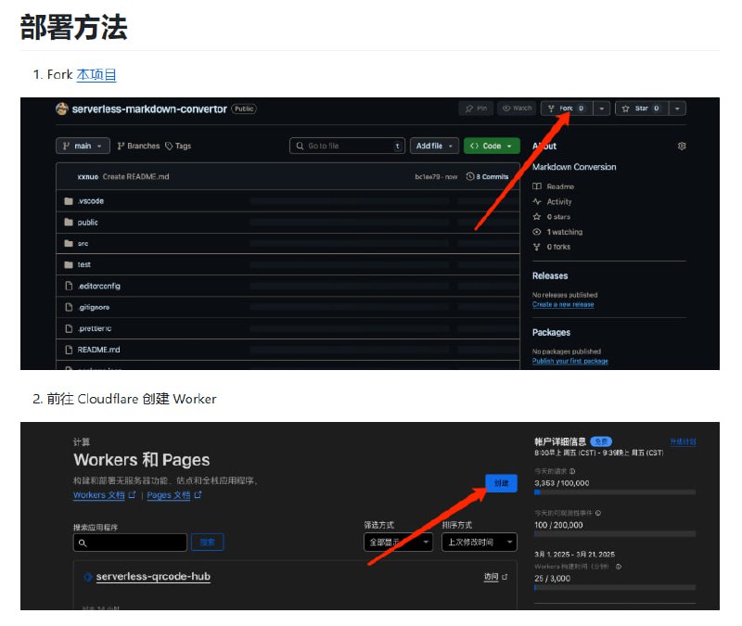Image resolution: width=742 pixels, height=626 pixels.
Task: Click the 1 watching eye icon
Action: click(537, 232)
